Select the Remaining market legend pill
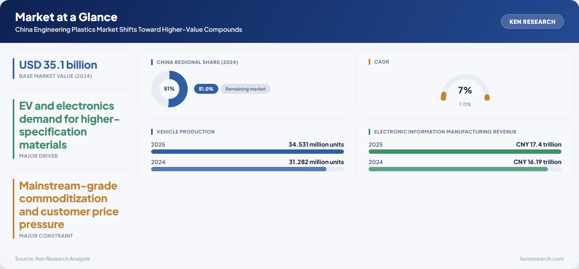 click(x=245, y=89)
